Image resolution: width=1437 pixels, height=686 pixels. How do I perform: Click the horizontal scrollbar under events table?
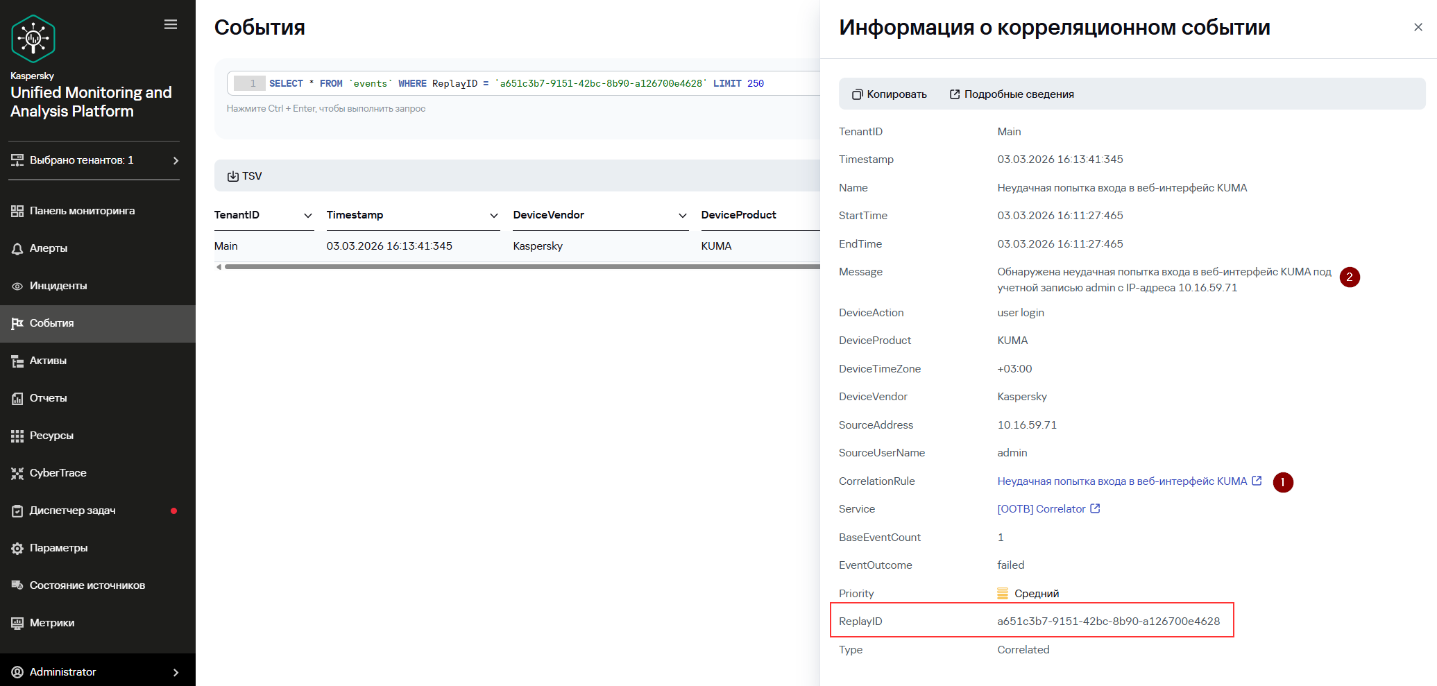522,266
